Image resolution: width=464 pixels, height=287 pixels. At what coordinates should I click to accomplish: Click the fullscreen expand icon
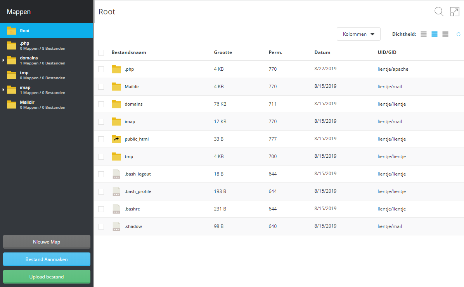coord(454,12)
